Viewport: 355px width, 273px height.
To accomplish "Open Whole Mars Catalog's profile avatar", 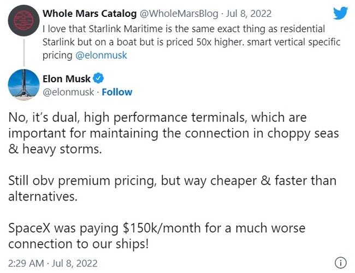I will pos(24,21).
